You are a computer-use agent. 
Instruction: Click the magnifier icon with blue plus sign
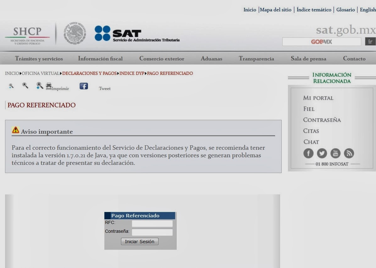click(x=40, y=86)
